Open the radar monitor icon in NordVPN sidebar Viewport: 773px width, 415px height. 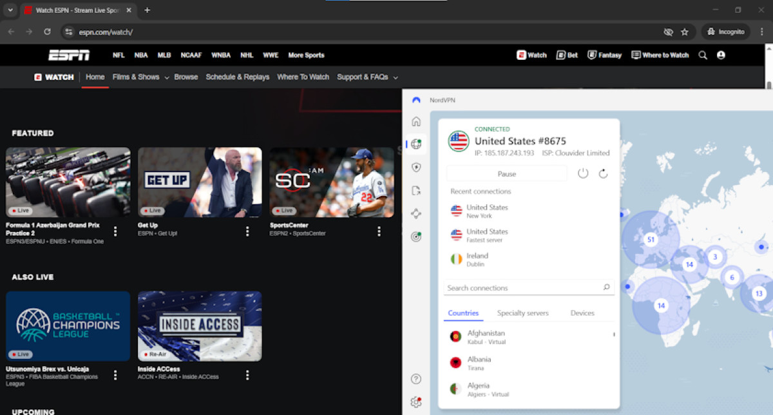coord(416,236)
